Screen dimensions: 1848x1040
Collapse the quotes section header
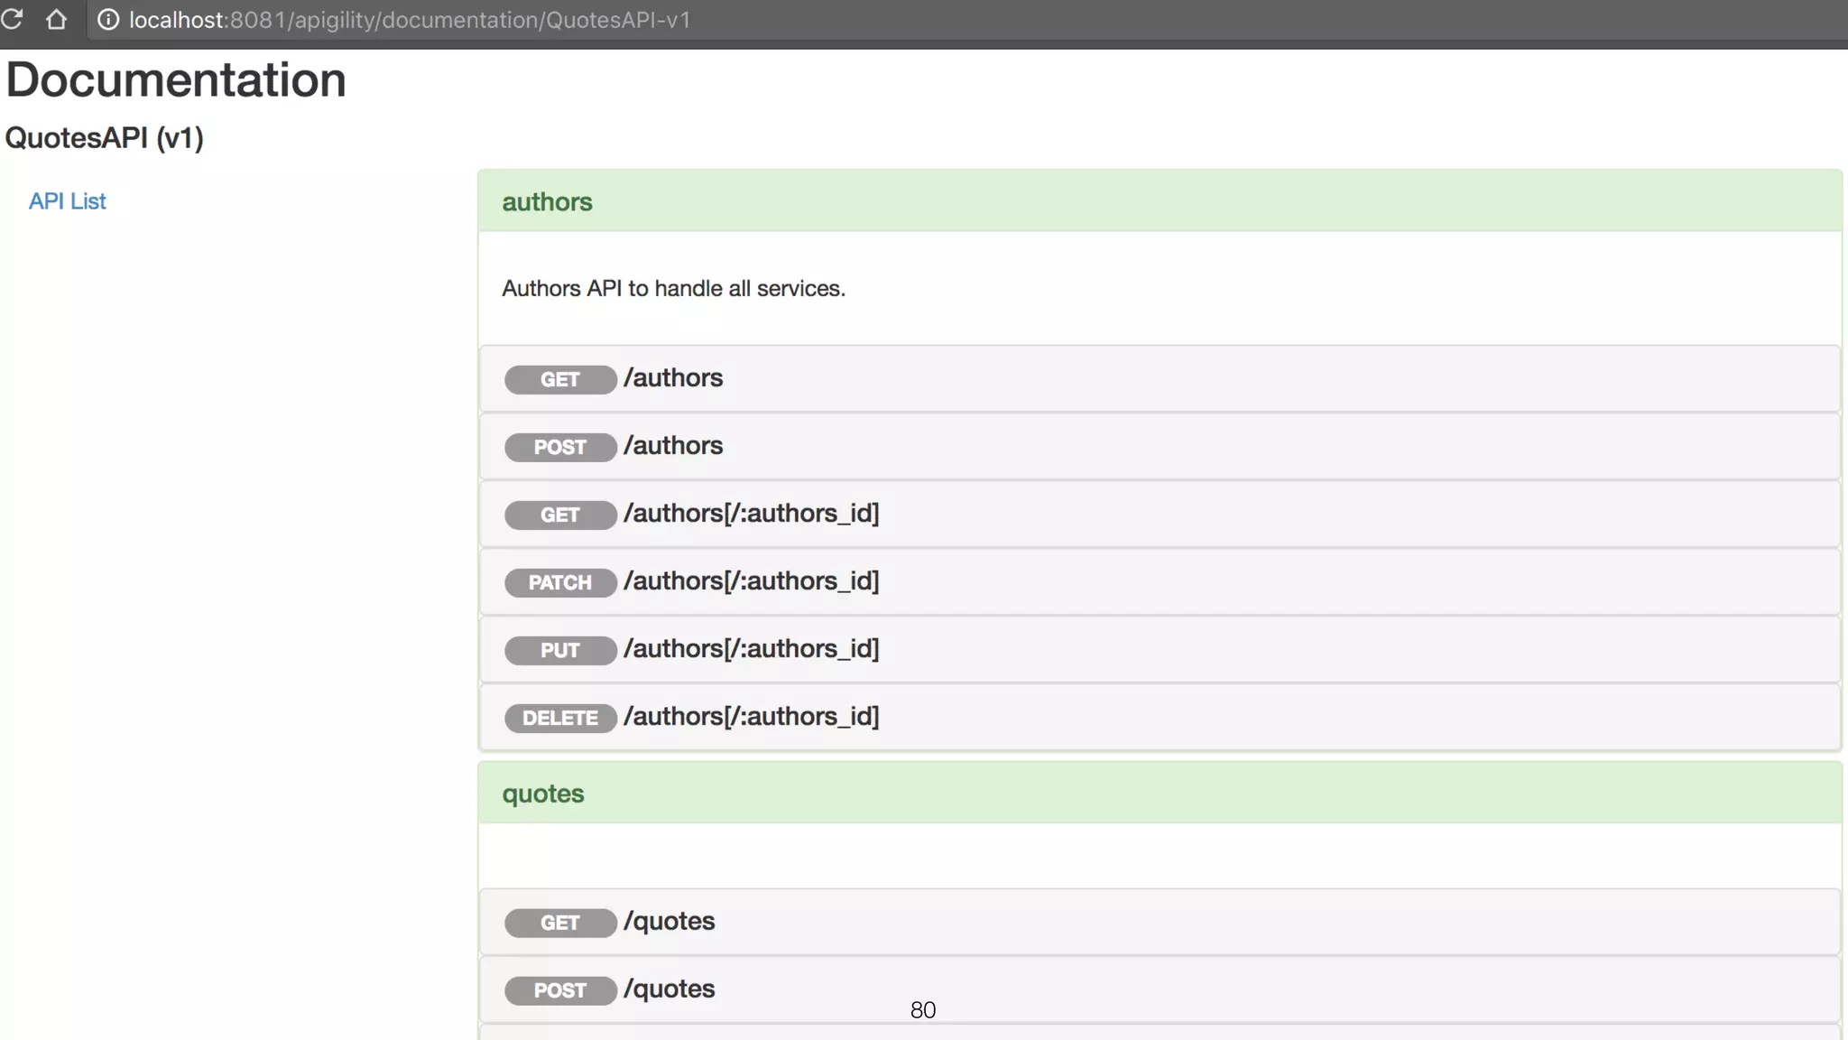(x=542, y=794)
